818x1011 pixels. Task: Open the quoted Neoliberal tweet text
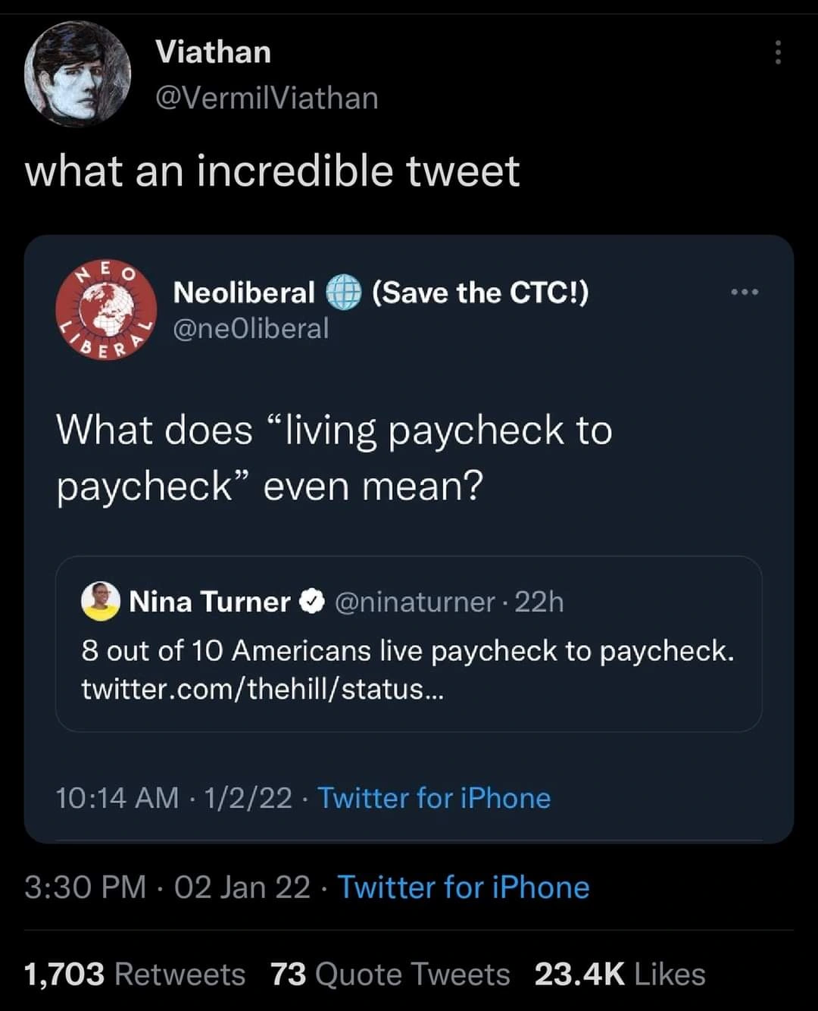tap(333, 458)
